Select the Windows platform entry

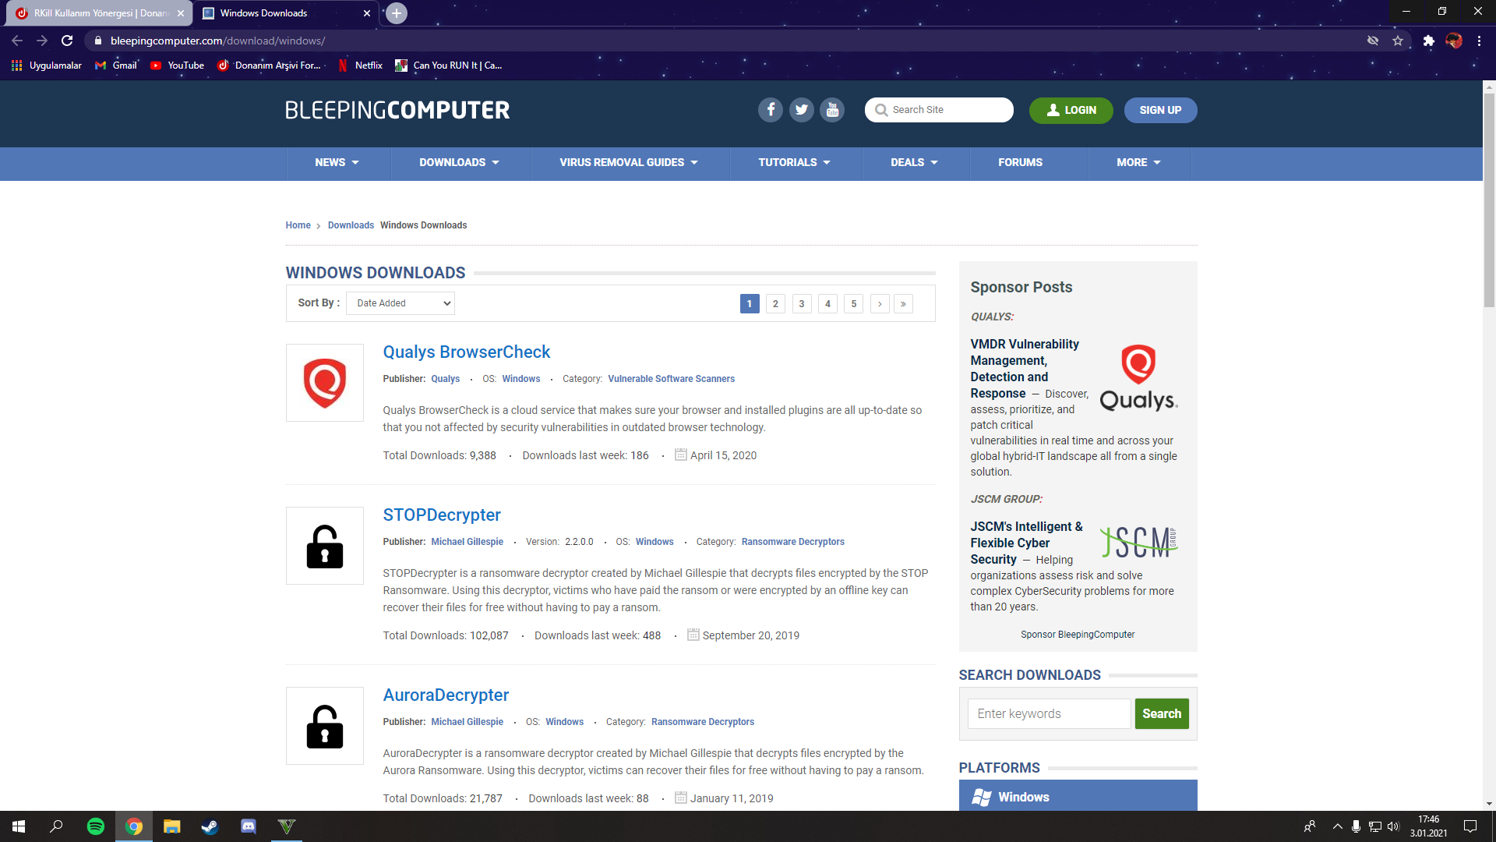point(1078,796)
